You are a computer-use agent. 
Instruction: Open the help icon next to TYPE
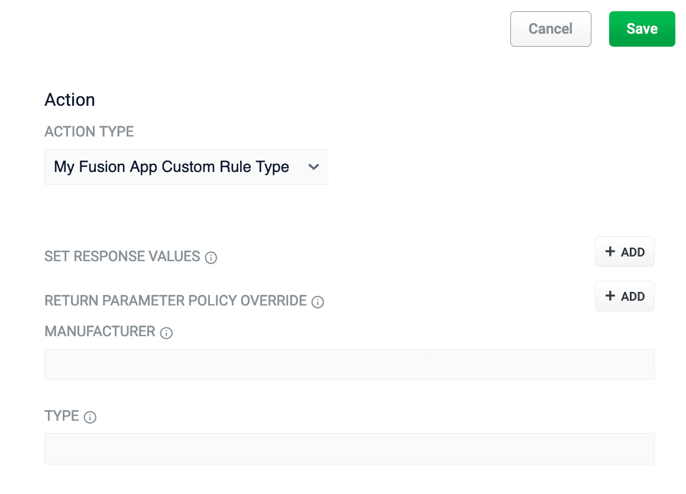89,417
